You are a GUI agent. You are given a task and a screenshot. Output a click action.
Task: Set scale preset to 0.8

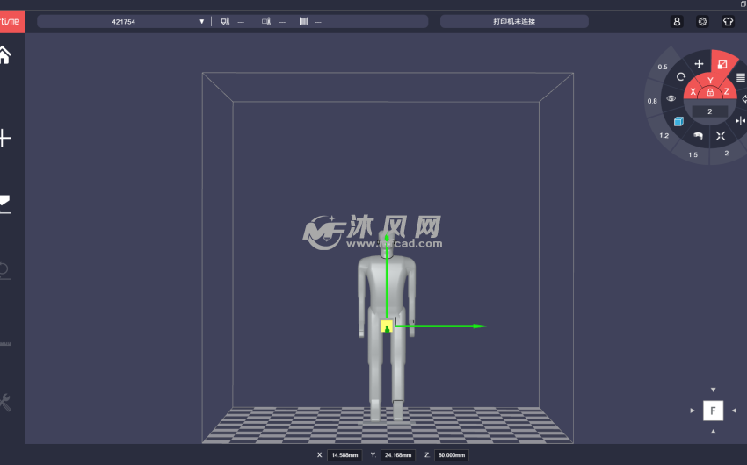point(652,101)
